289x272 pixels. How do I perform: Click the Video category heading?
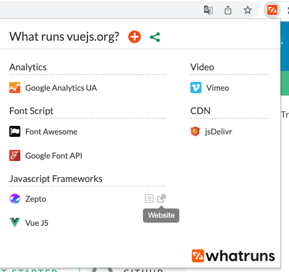(202, 67)
